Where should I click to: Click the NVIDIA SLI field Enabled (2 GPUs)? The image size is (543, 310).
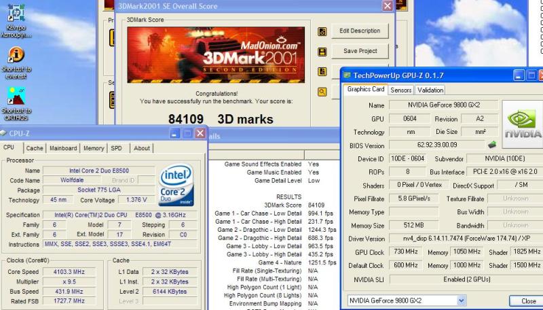pyautogui.click(x=466, y=279)
